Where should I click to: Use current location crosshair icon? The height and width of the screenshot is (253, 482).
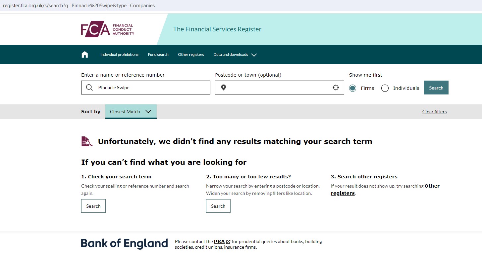click(x=336, y=88)
